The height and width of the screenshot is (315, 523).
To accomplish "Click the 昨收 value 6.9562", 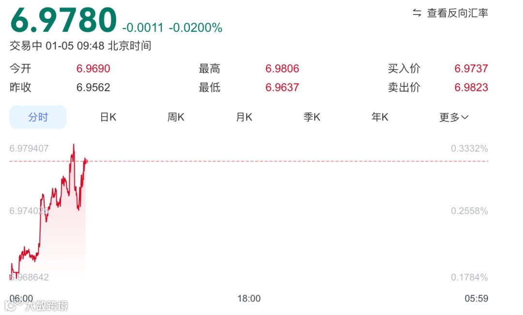I will 93,87.
